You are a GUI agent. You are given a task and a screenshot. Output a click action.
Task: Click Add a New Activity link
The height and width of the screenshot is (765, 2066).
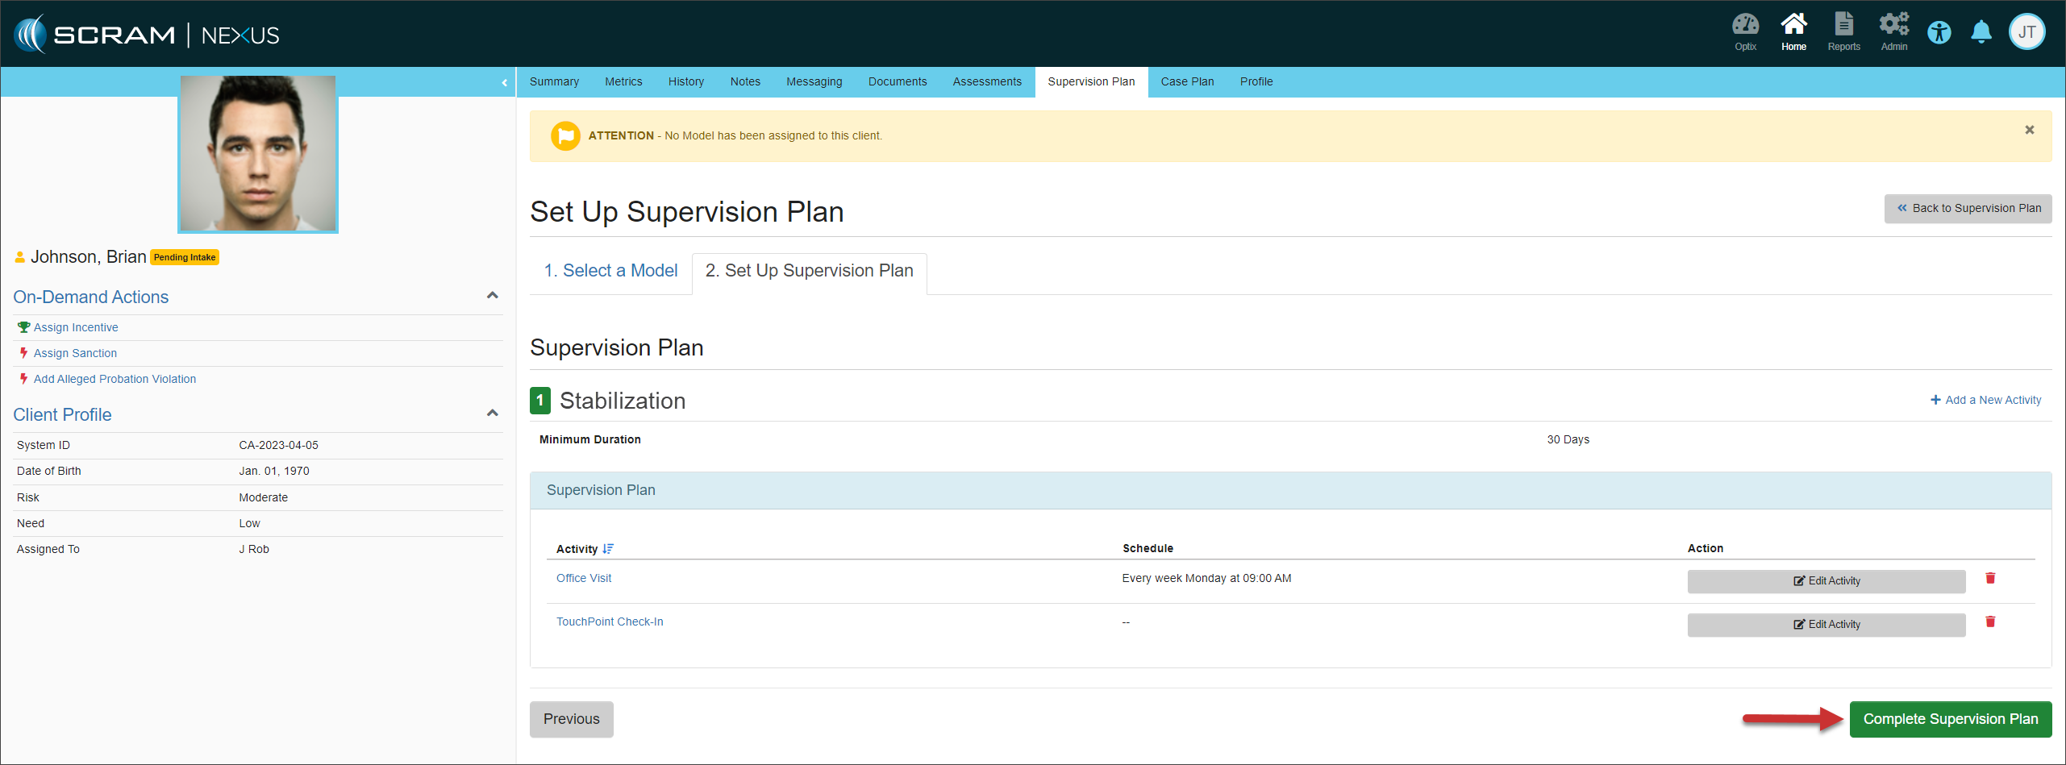1985,400
